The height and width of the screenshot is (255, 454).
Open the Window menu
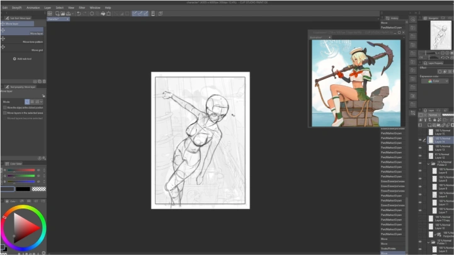[x=95, y=8]
